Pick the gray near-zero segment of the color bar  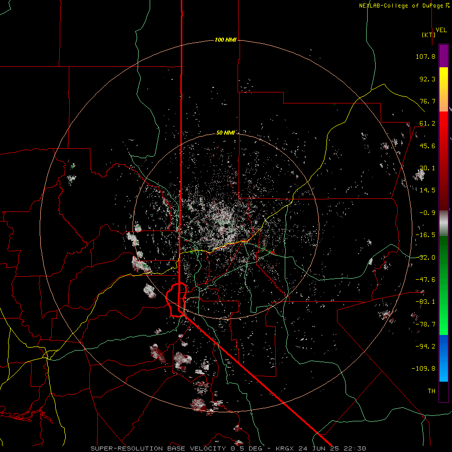[x=443, y=223]
